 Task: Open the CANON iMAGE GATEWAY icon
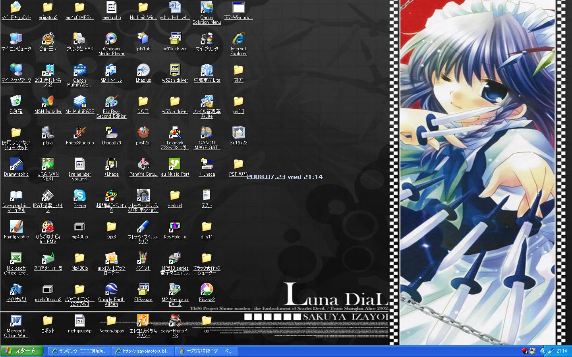coord(207,132)
